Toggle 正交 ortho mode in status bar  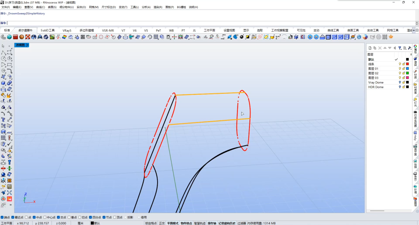pyautogui.click(x=162, y=223)
